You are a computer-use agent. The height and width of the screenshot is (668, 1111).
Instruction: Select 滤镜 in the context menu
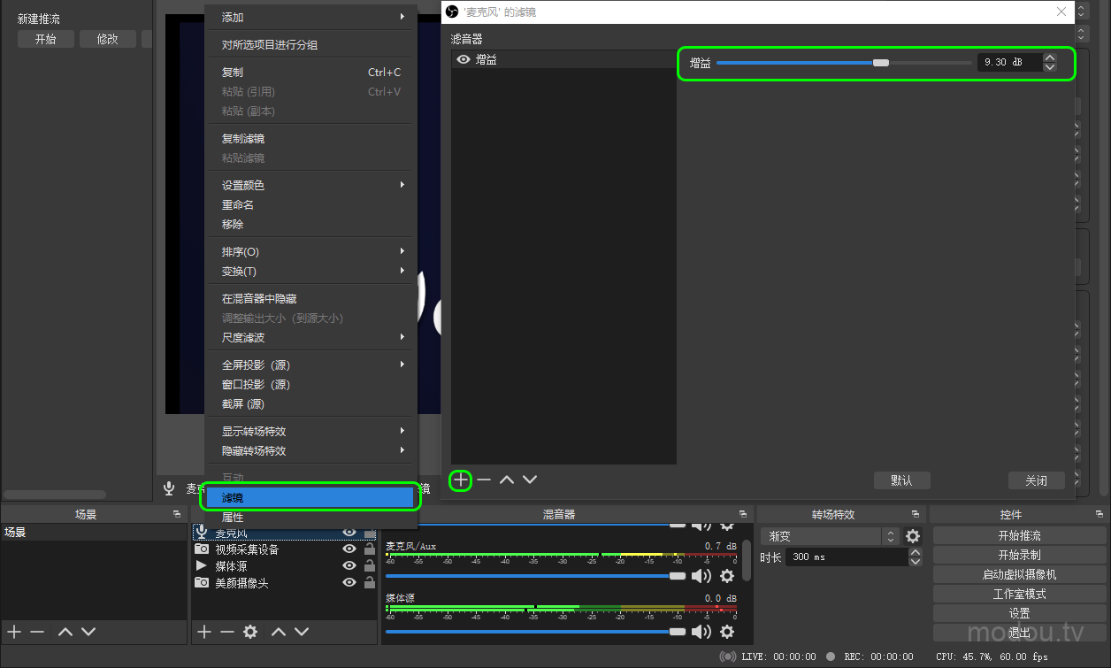point(310,498)
